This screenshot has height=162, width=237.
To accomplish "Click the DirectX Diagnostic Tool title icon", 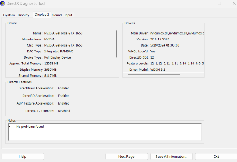I will click(2, 3).
